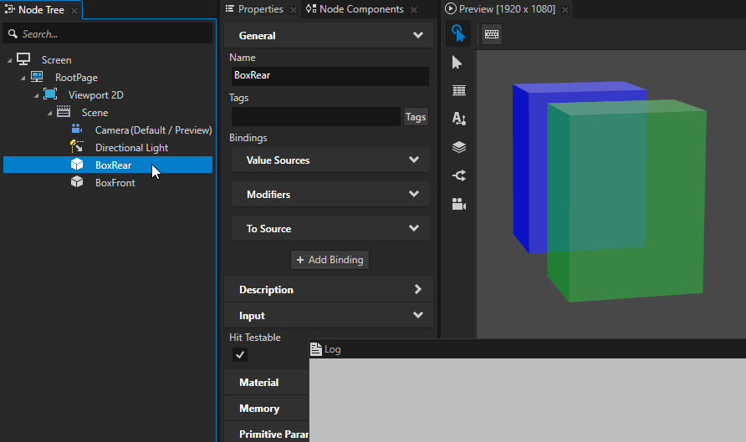Click the Directional Light node icon

(x=77, y=146)
